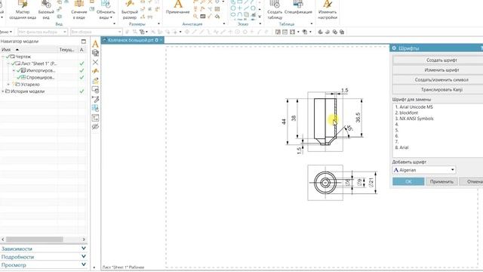
Task: Click the Базовый вид (Base View) tool
Action: pos(46,10)
